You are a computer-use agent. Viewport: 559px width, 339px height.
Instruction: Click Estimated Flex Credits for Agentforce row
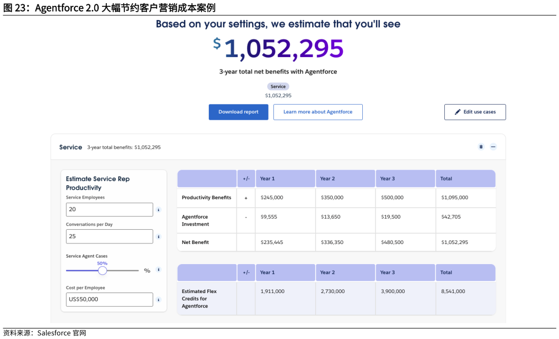199,298
